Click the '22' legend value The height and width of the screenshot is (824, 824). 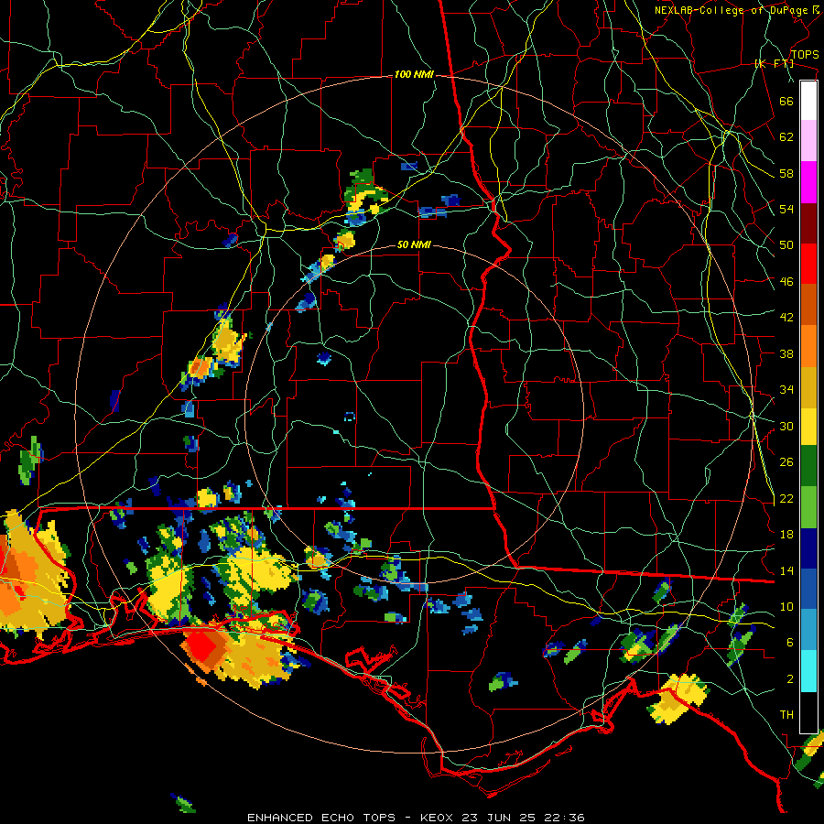786,498
